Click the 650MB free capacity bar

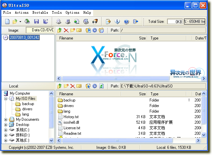[x=194, y=22]
